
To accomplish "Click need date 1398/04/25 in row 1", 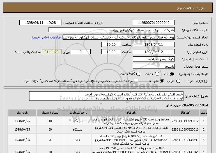I will (x=22, y=121).
